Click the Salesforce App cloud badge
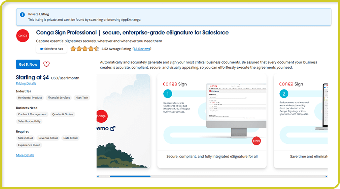This screenshot has height=189, width=340. (52, 49)
